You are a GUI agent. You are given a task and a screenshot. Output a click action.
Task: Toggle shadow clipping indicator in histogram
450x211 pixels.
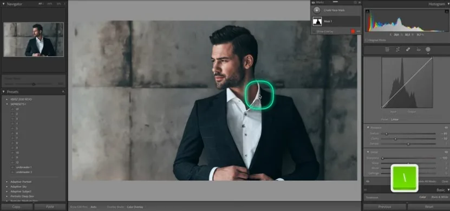pyautogui.click(x=367, y=11)
